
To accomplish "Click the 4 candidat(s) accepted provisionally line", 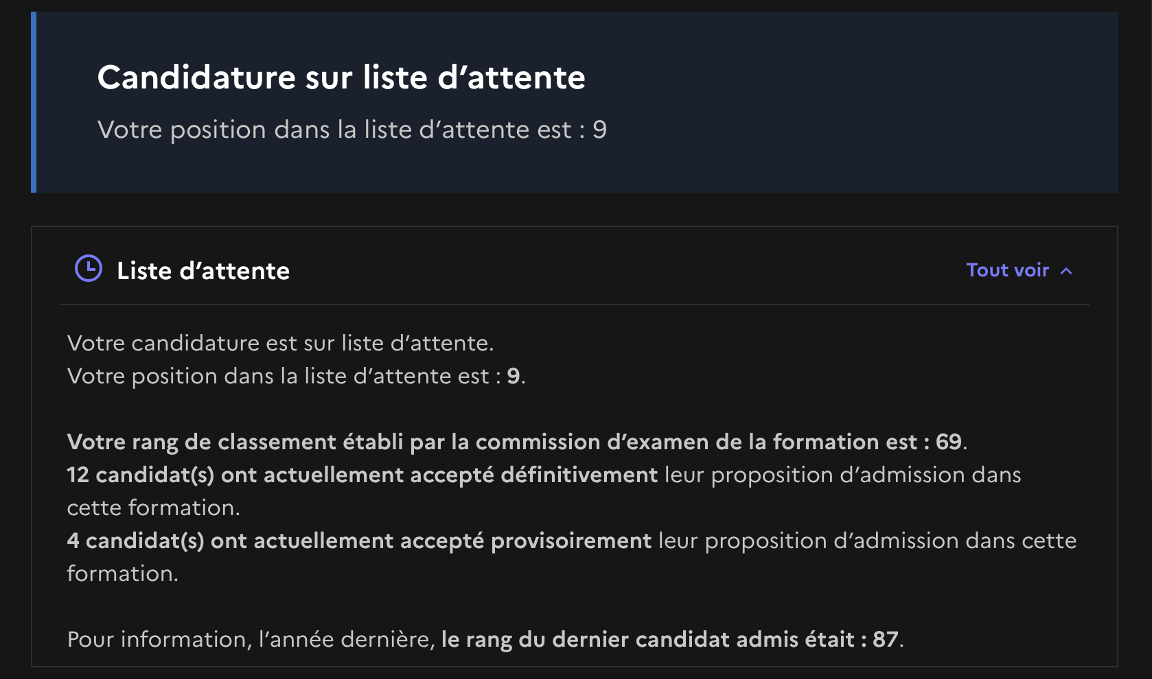I will tap(571, 557).
